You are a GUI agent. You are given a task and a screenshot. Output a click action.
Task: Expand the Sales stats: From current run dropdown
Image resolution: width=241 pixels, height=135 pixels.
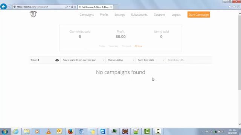[84, 60]
